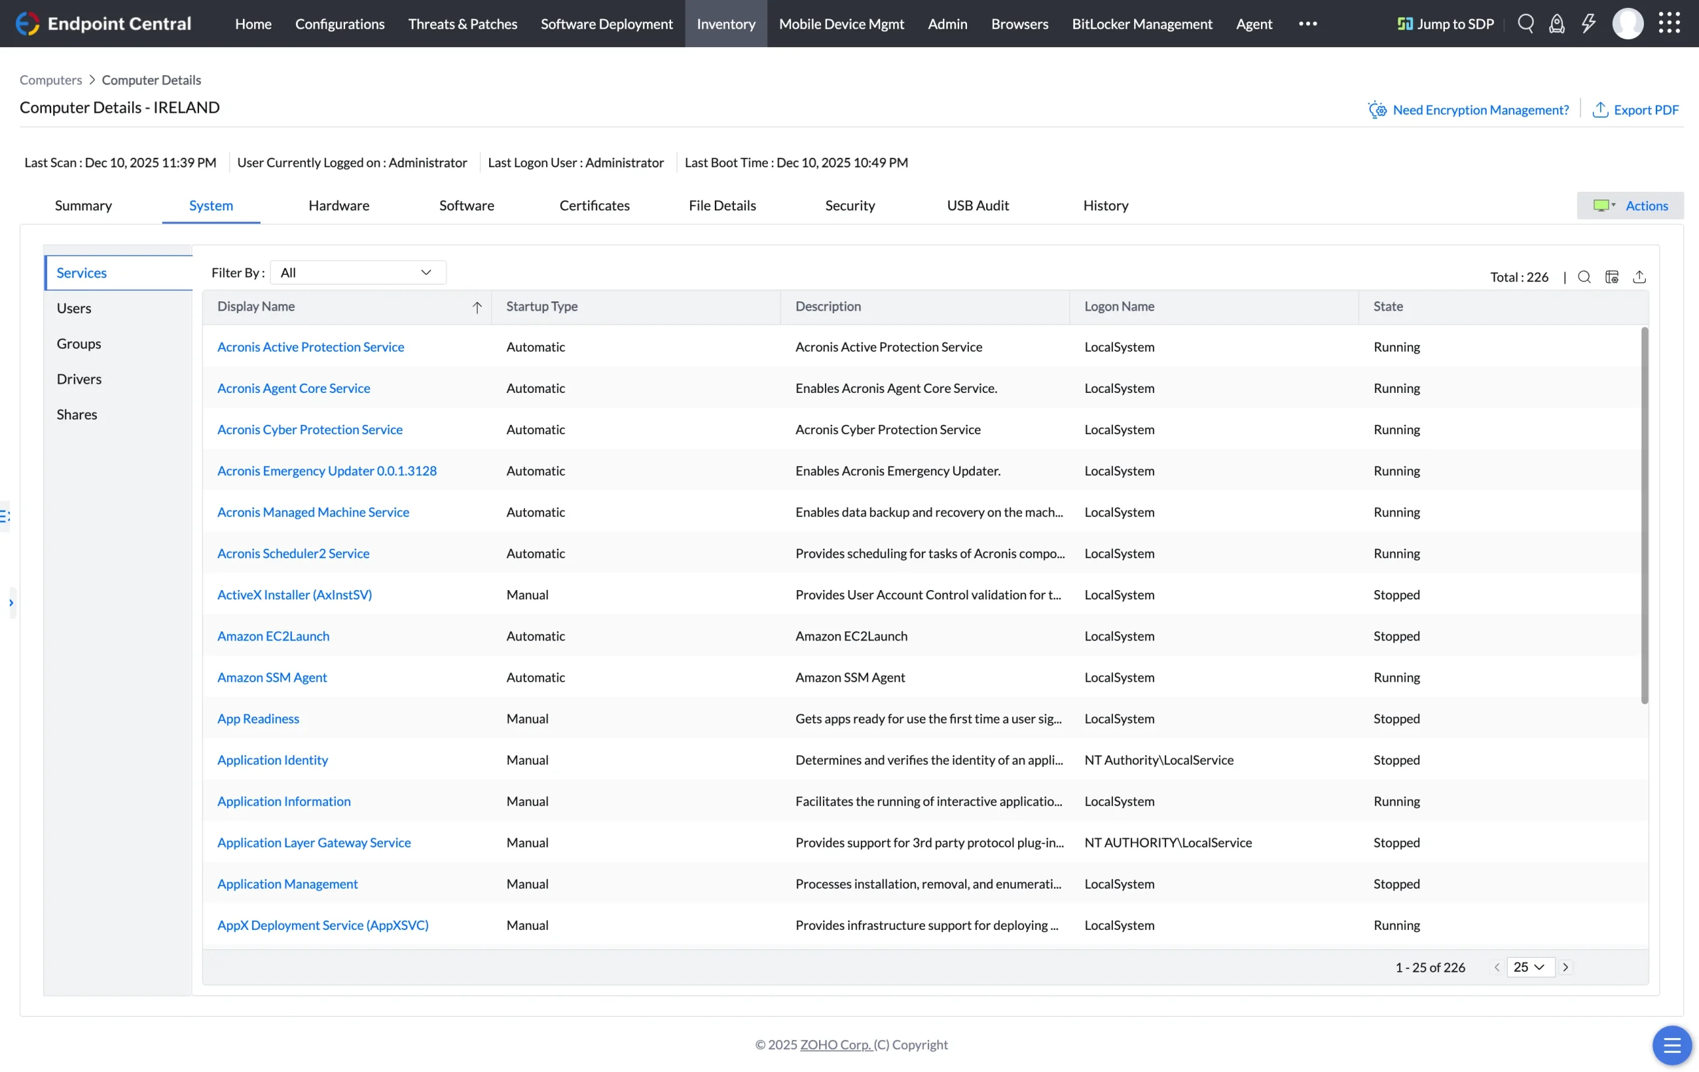Viewport: 1699px width, 1072px height.
Task: Open Software Deployment menu
Action: pyautogui.click(x=606, y=23)
